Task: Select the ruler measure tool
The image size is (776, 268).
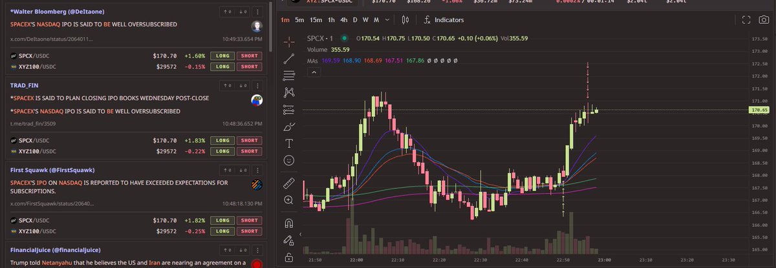Action: tap(289, 183)
